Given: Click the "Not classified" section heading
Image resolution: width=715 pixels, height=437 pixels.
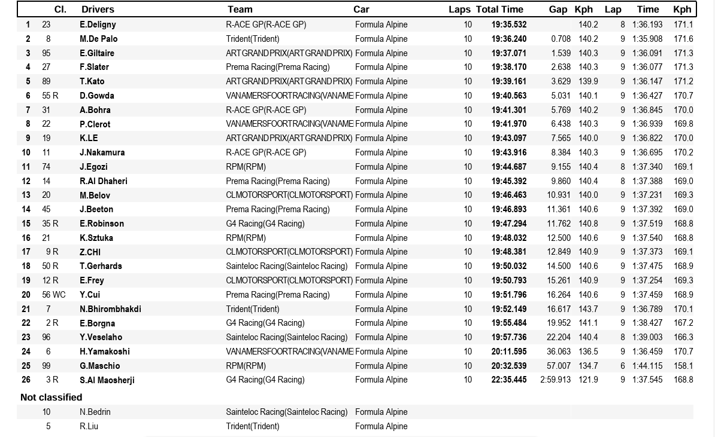Looking at the screenshot, I should (x=51, y=397).
